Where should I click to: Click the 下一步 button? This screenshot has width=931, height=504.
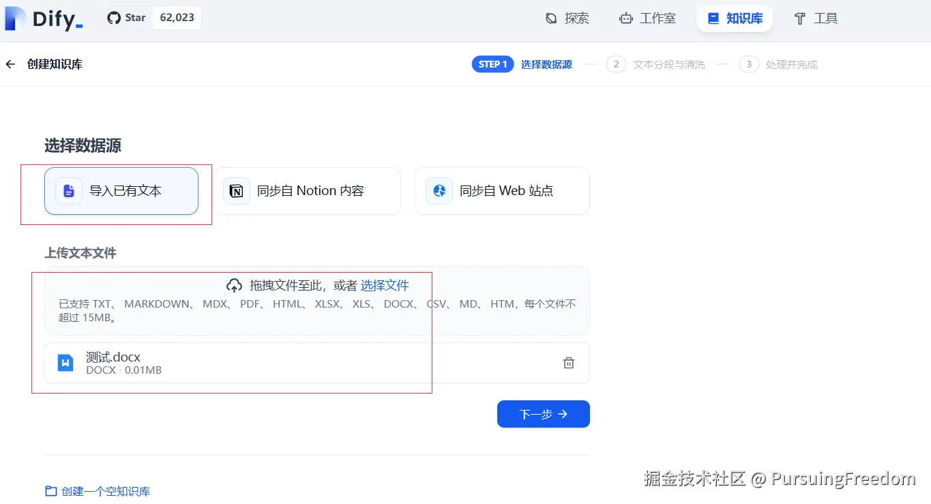[x=544, y=414]
